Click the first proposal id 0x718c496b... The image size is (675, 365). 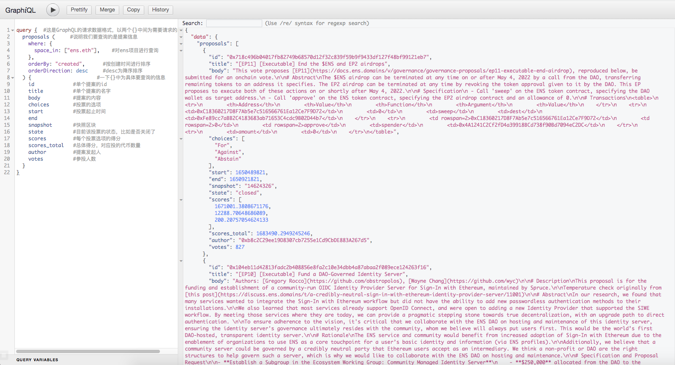[328, 57]
